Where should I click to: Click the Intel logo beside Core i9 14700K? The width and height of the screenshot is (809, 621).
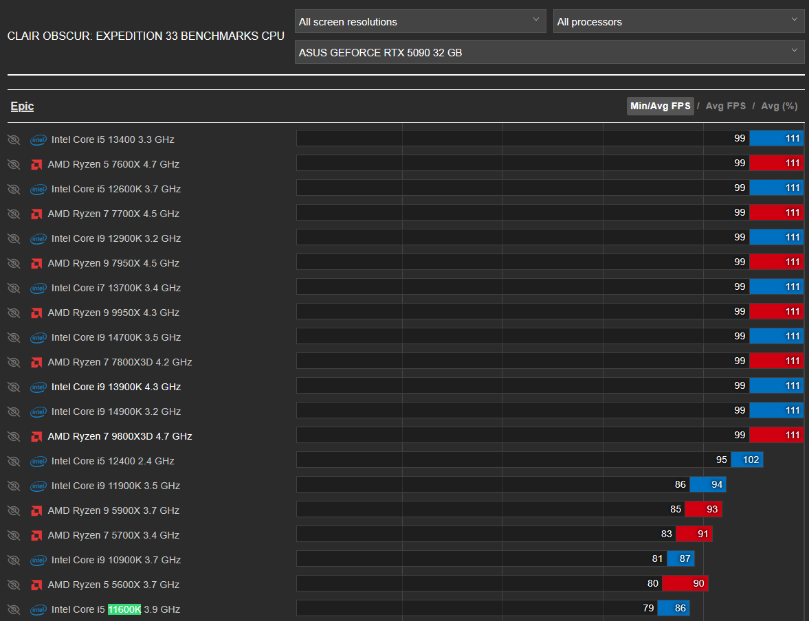pyautogui.click(x=38, y=338)
